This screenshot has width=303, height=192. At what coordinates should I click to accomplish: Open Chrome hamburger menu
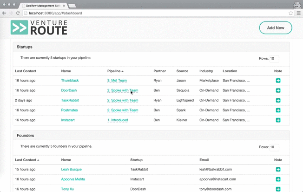[298, 13]
